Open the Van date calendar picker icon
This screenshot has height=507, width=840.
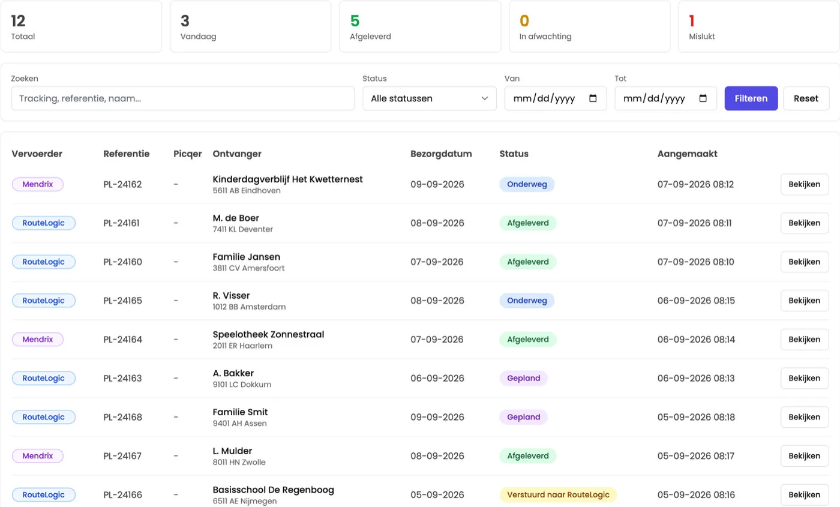593,98
